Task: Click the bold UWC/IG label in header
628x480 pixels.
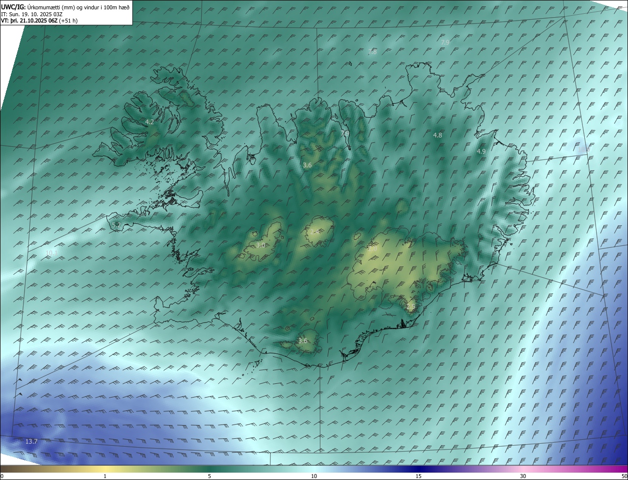Action: click(13, 7)
